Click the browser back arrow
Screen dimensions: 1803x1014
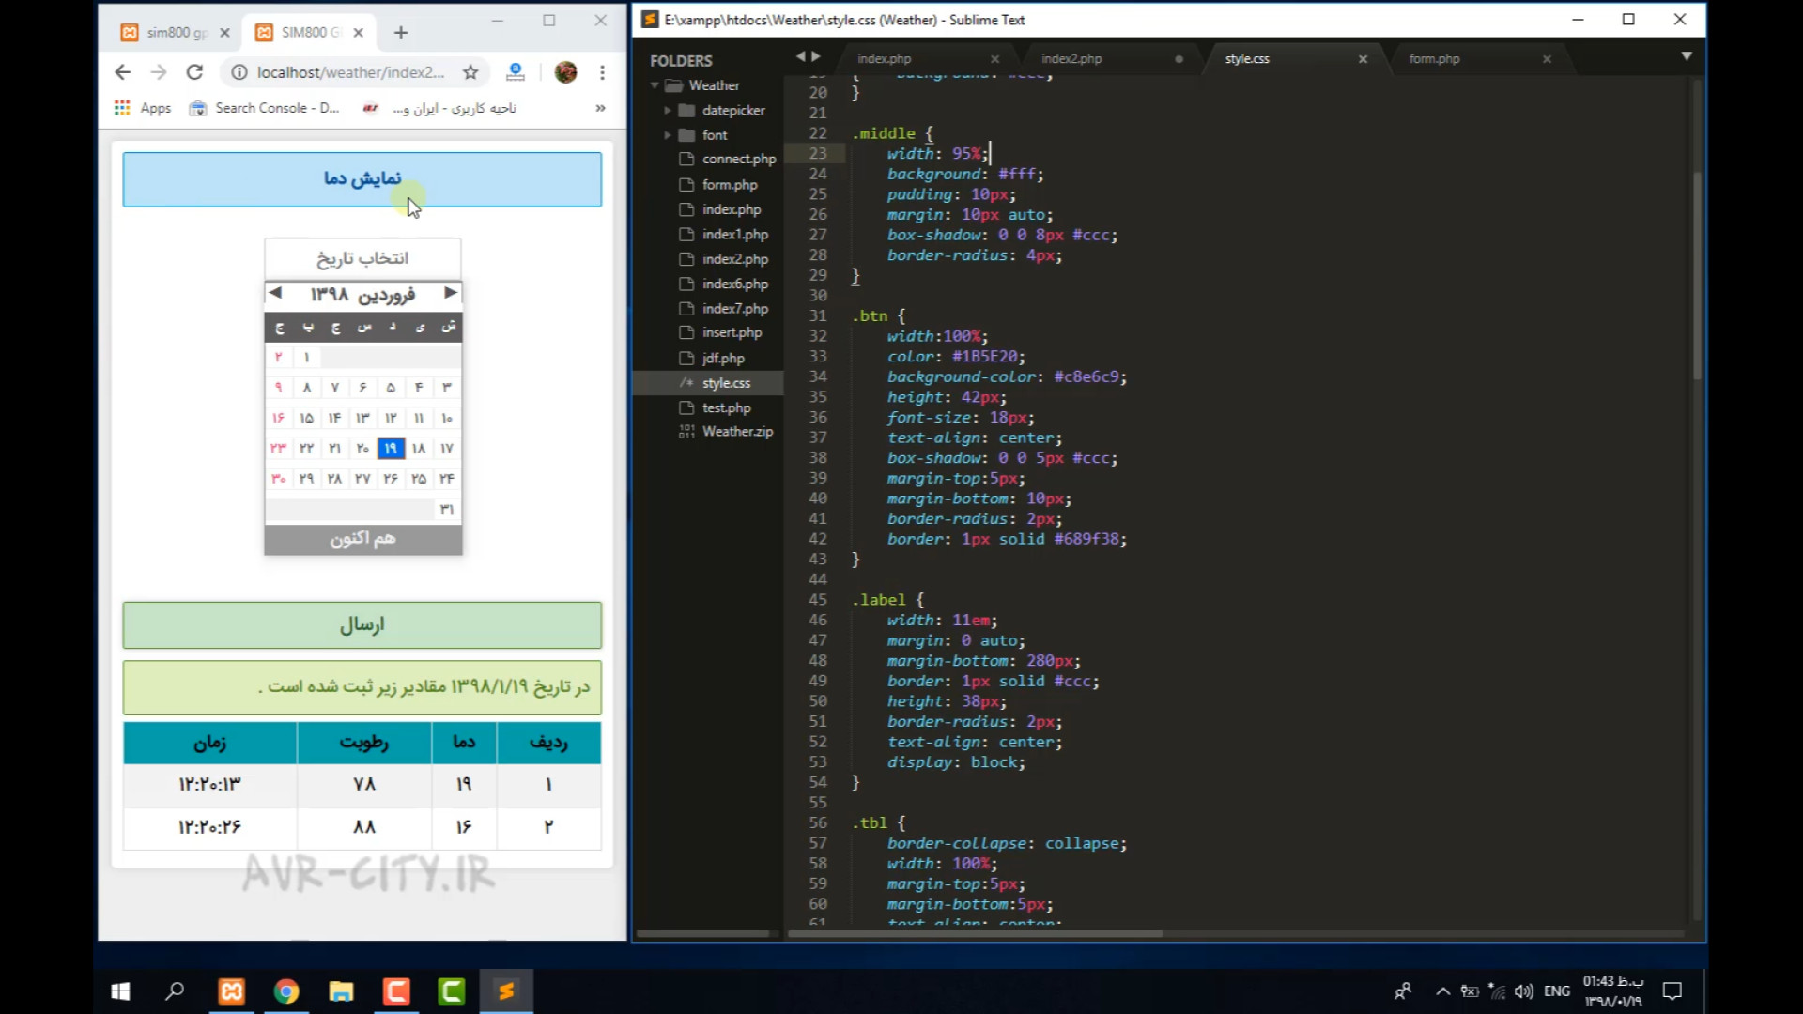pos(122,72)
